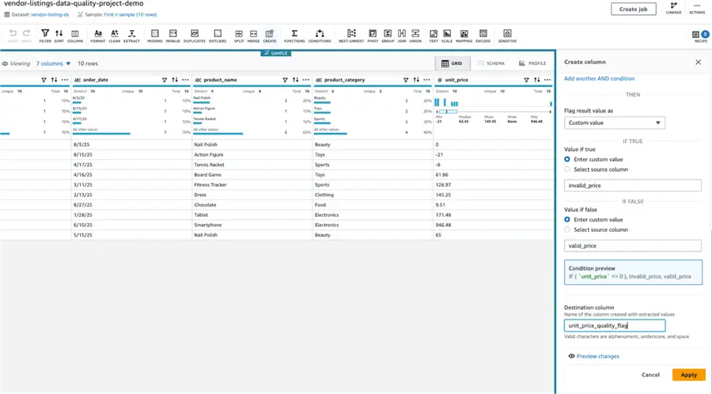This screenshot has width=712, height=394.
Task: Open the Mapping tool
Action: (x=464, y=36)
